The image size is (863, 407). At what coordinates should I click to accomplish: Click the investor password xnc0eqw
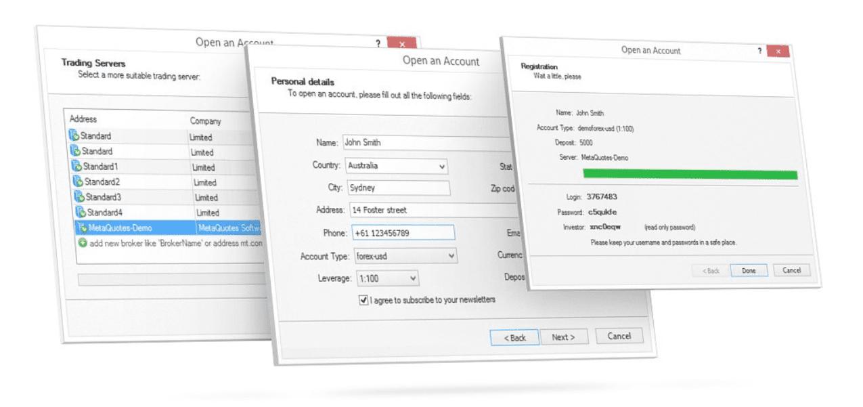(x=605, y=227)
